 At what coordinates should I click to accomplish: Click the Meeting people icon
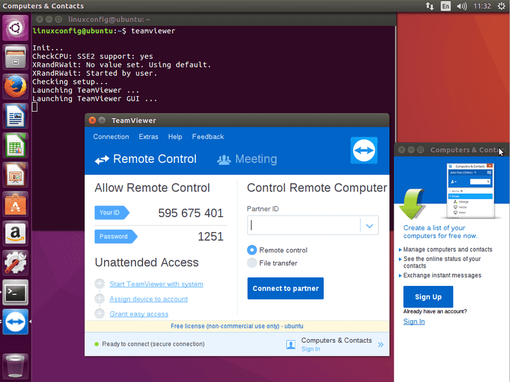click(224, 160)
